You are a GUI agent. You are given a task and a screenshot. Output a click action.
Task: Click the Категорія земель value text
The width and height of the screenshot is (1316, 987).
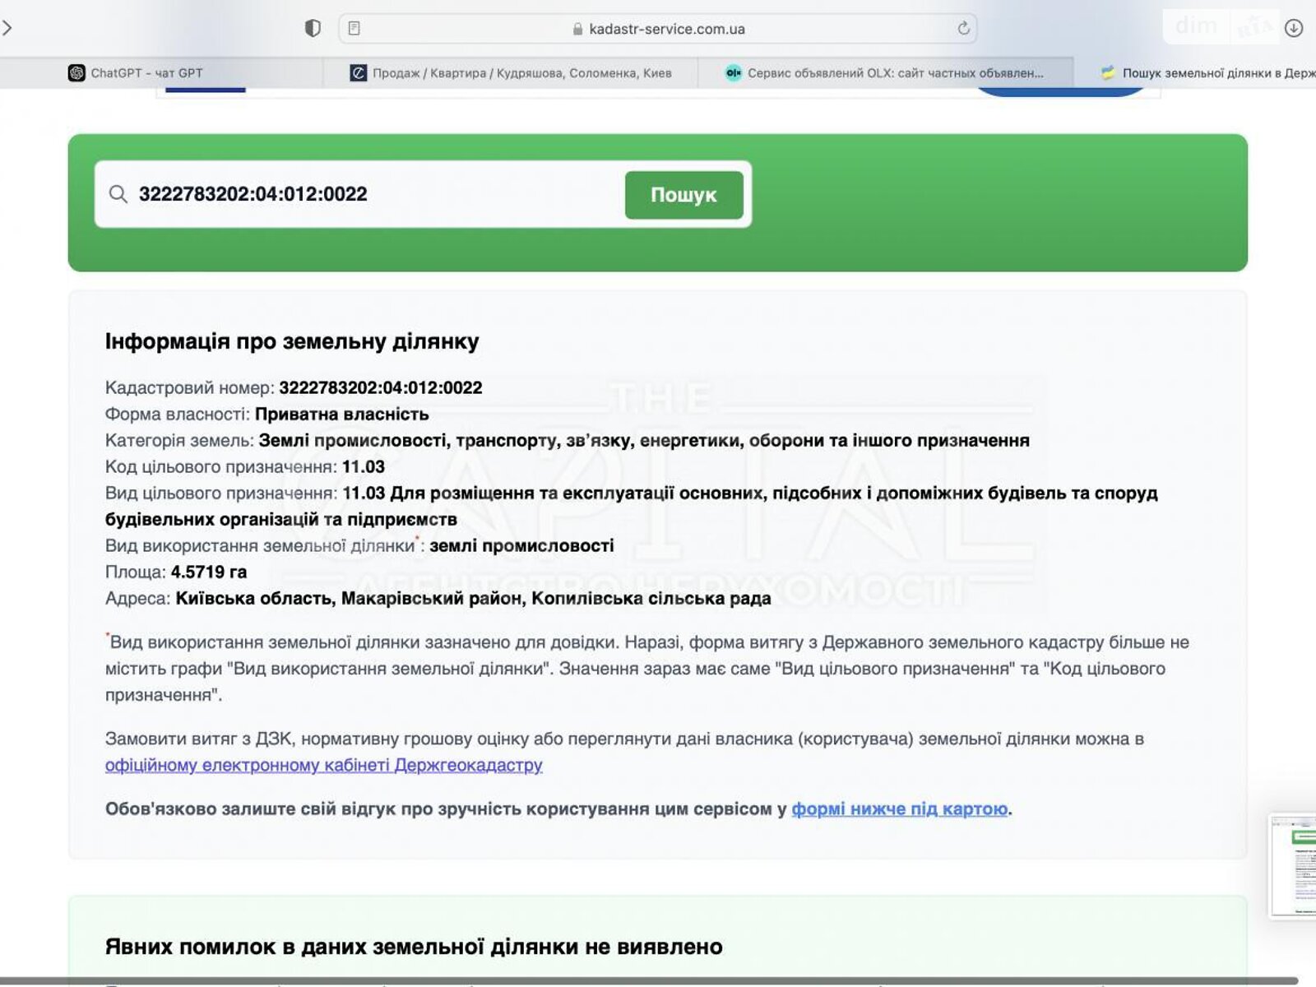tap(644, 440)
